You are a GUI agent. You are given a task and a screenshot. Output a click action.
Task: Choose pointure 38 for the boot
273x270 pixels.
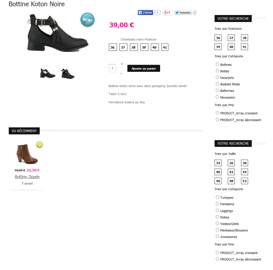pos(134,47)
